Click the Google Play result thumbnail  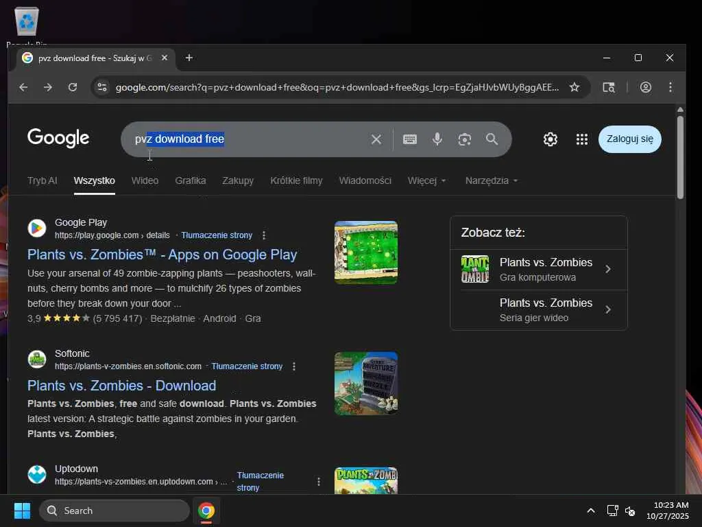click(366, 253)
